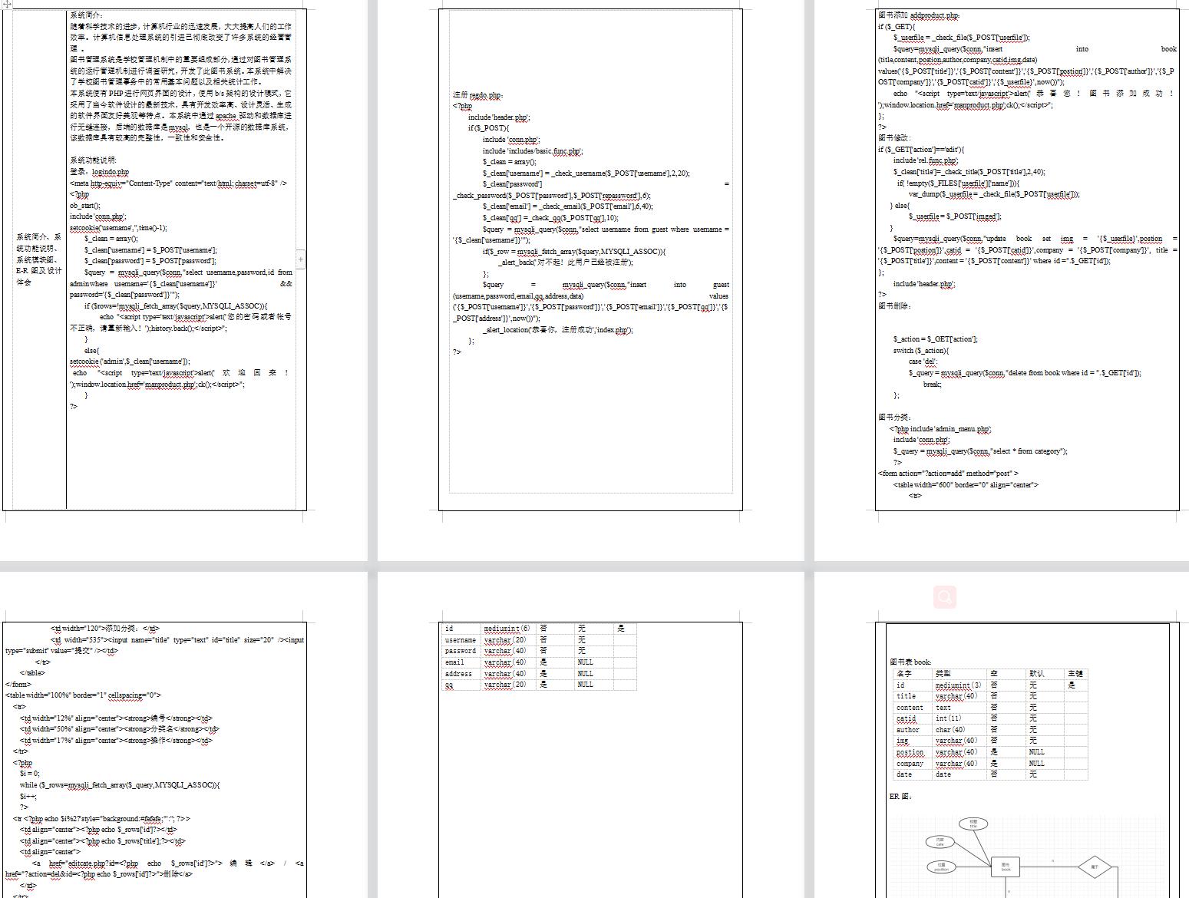Click the $i = 0; line
The height and width of the screenshot is (898, 1189).
click(x=30, y=774)
